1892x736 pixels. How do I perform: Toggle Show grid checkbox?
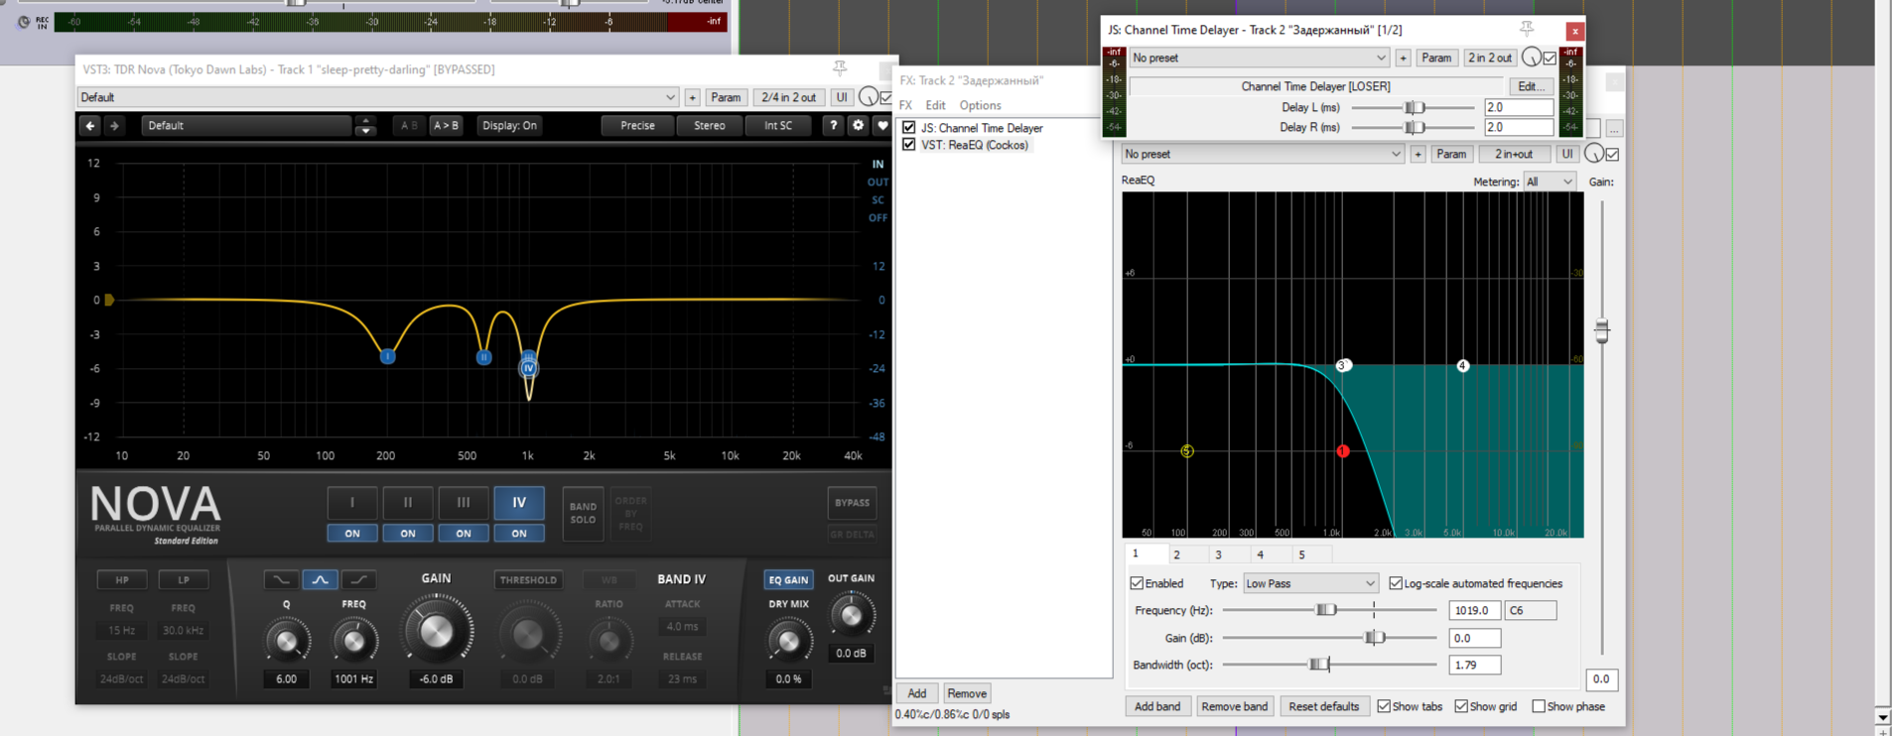pyautogui.click(x=1461, y=706)
